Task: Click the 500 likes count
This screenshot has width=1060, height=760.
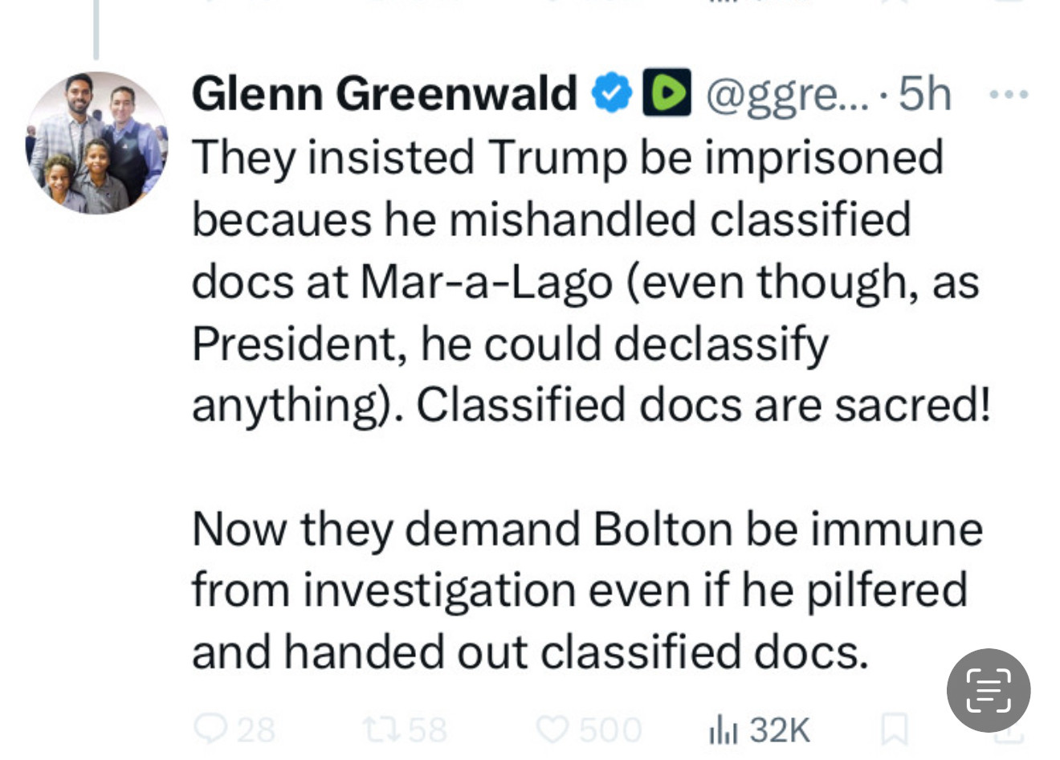Action: click(x=611, y=730)
